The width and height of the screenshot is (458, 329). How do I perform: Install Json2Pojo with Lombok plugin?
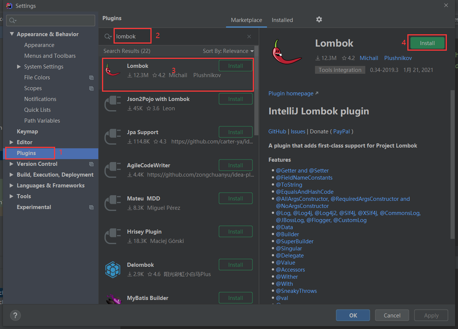(236, 99)
